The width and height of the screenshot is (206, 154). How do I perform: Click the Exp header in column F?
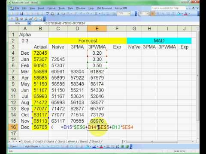point(117,47)
